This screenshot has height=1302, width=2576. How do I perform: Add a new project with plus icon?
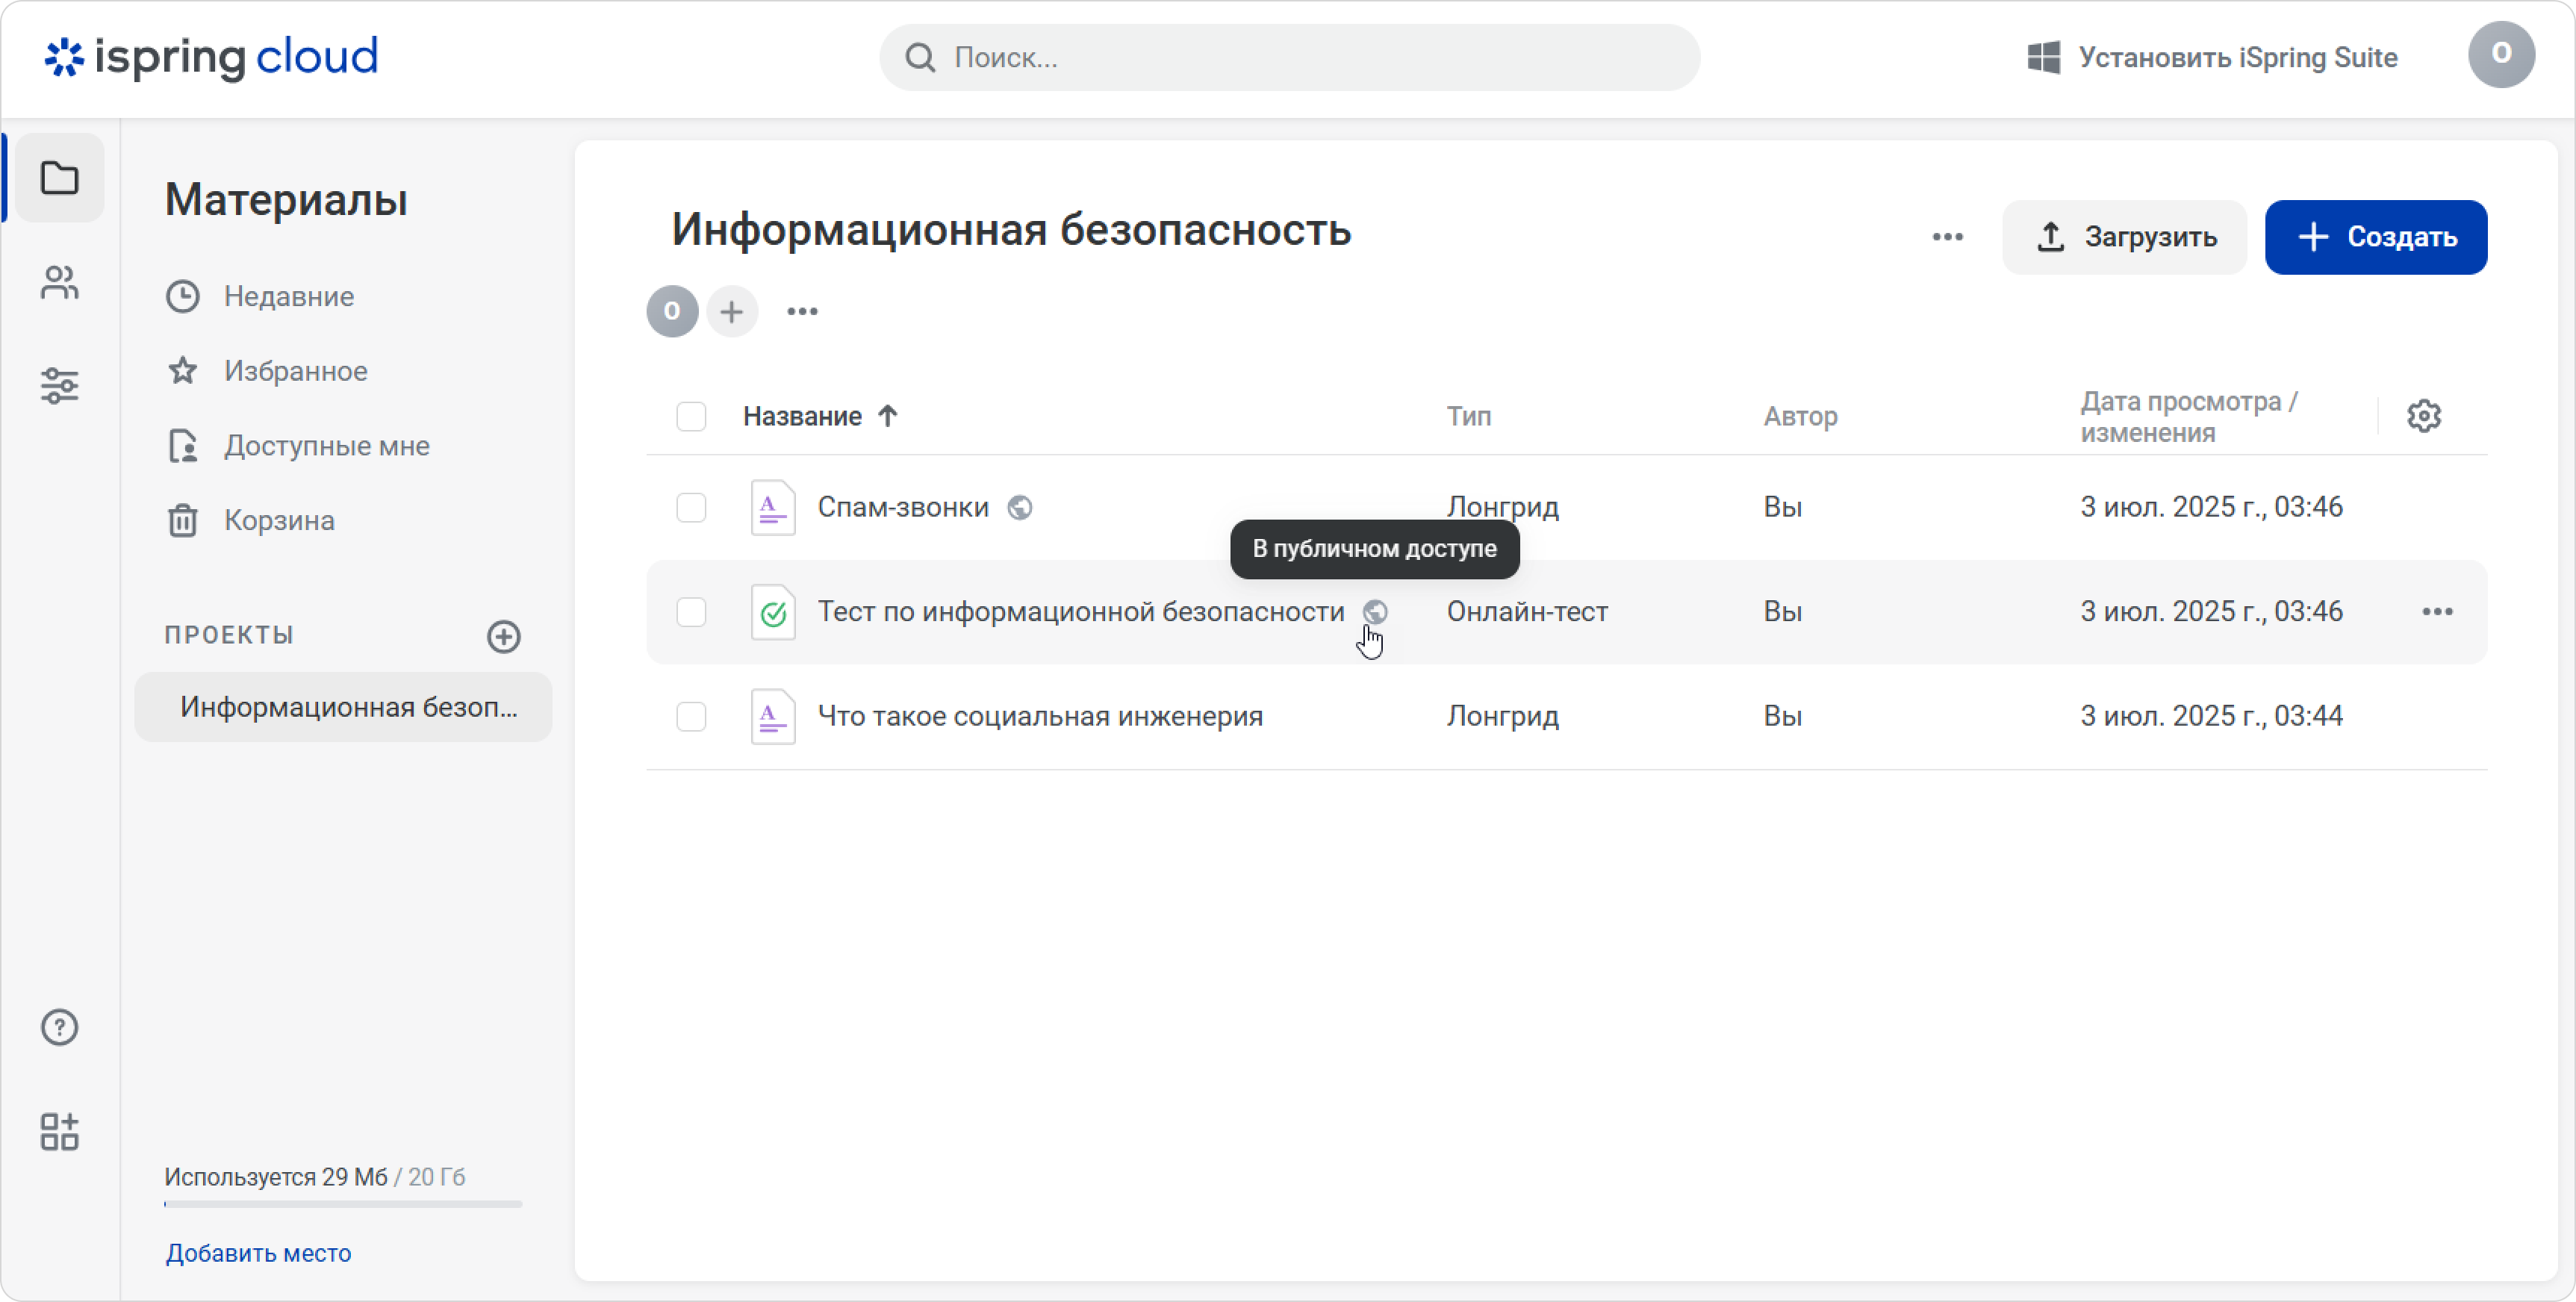[504, 636]
